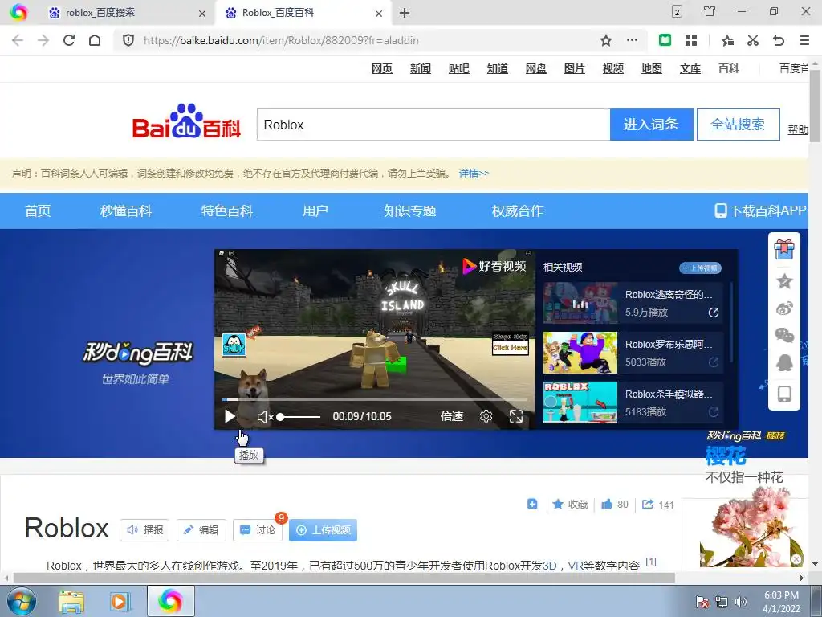Image resolution: width=822 pixels, height=617 pixels.
Task: Open the address bar three-dots menu
Action: [x=633, y=40]
